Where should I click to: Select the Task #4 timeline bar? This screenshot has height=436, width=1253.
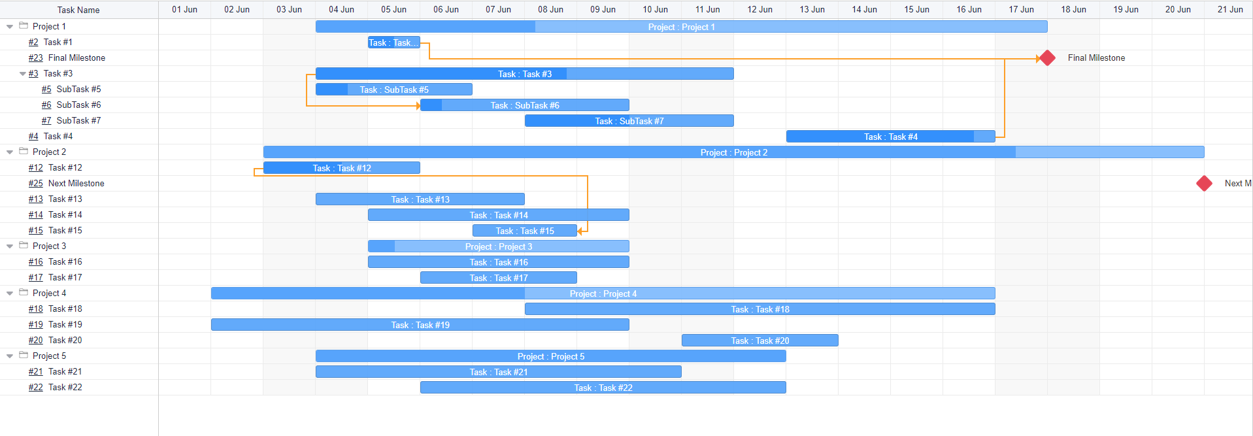pyautogui.click(x=890, y=137)
